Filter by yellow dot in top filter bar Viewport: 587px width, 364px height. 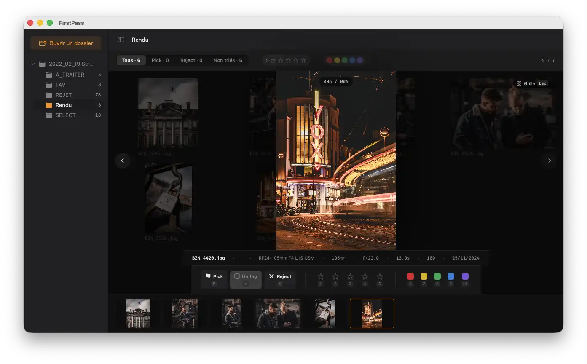pyautogui.click(x=337, y=60)
